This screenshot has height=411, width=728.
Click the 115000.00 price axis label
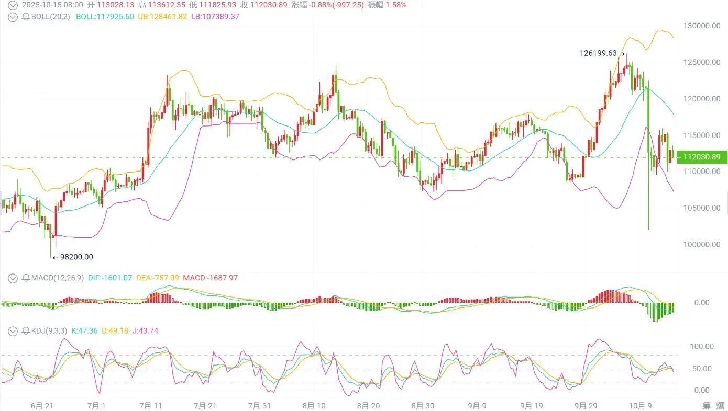coord(702,135)
